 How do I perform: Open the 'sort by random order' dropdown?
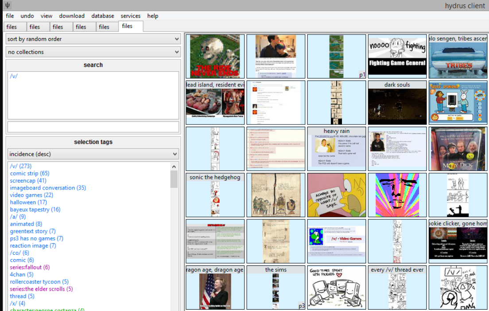click(x=93, y=39)
